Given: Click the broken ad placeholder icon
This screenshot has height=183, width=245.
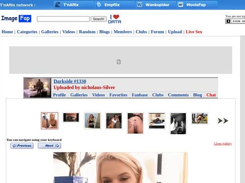Looking at the screenshot, I should (x=119, y=62).
